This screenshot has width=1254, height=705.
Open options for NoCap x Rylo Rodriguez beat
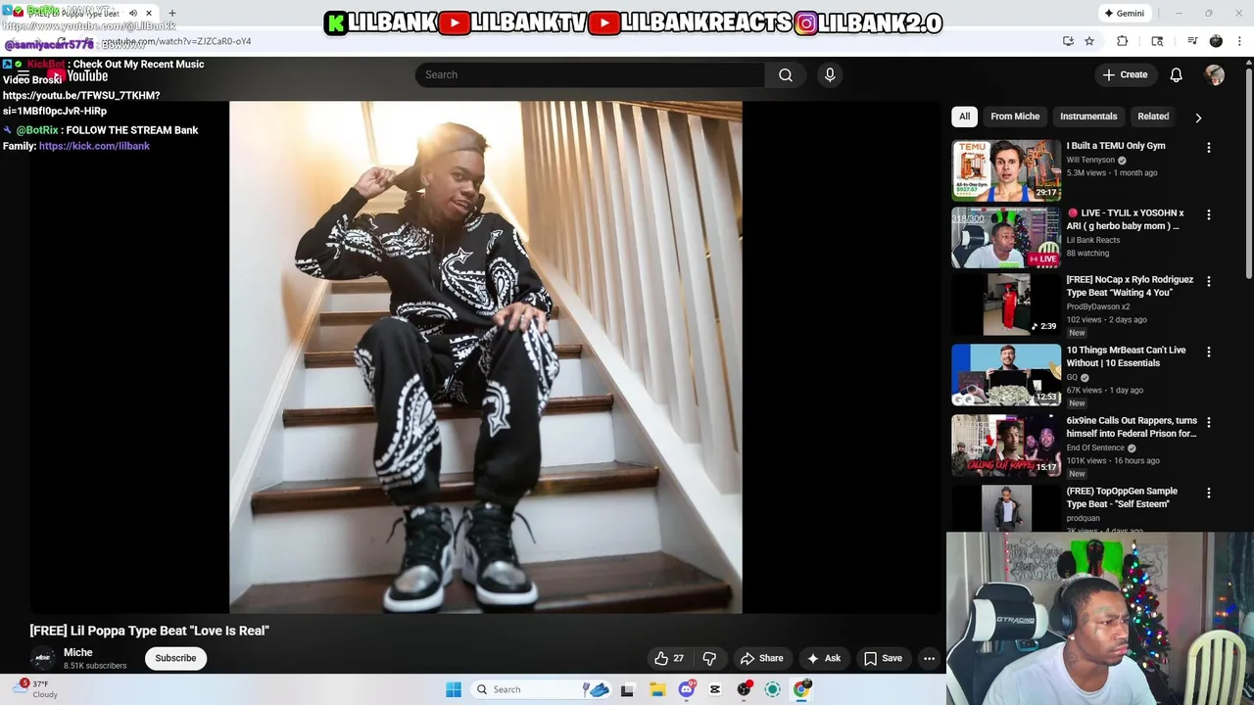click(x=1208, y=281)
